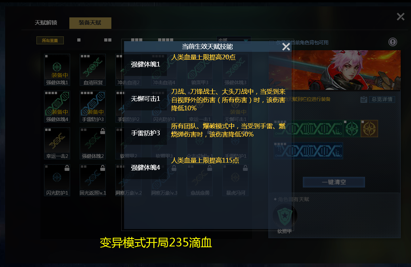Image resolution: width=411 pixels, height=267 pixels.
Task: Filter talents by two-square weight
Action: pyautogui.click(x=108, y=40)
